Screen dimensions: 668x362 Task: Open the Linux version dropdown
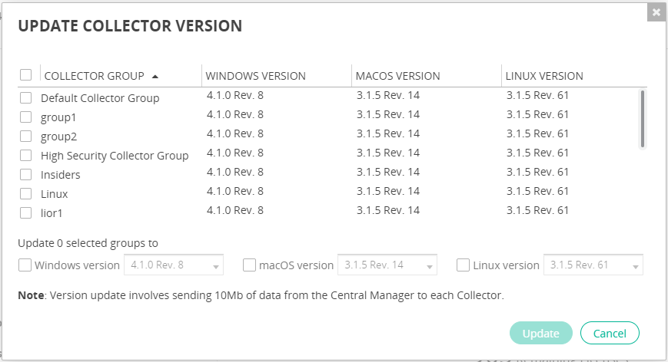coord(593,265)
